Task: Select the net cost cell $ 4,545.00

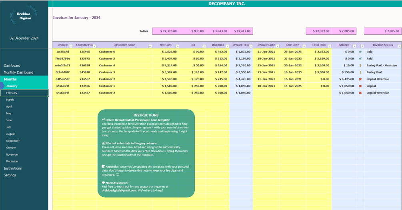Action: [x=166, y=79]
